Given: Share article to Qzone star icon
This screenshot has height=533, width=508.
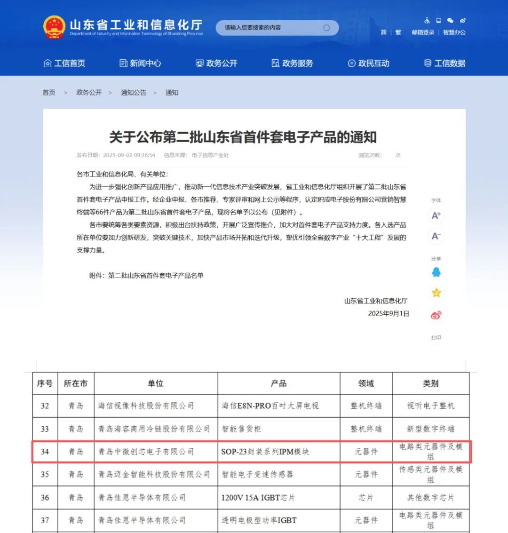Looking at the screenshot, I should click(x=436, y=293).
